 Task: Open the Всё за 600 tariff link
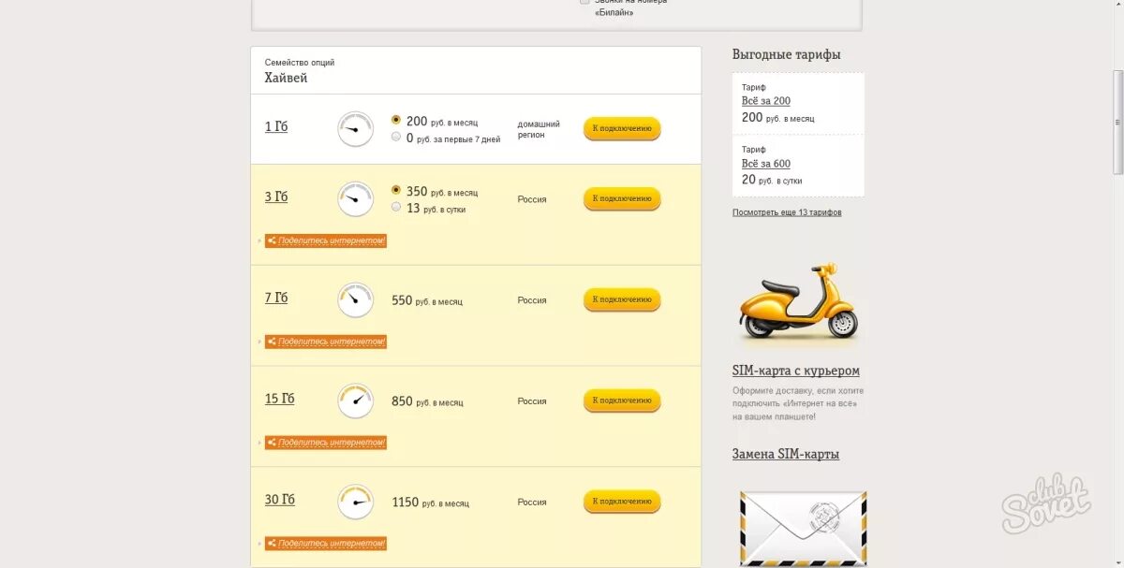[766, 164]
